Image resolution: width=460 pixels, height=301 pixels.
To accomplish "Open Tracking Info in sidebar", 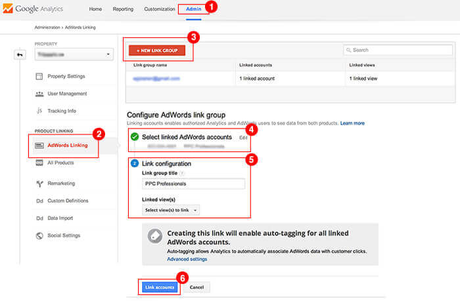I will 62,111.
